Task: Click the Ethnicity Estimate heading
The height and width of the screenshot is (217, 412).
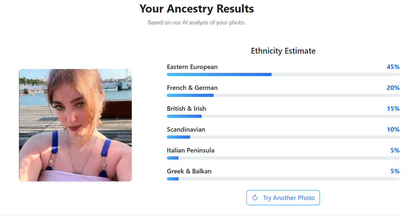Action: coord(283,51)
